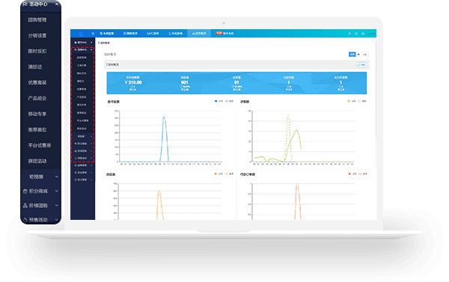Click the 预售活动 timer icon
449x282 pixels.
25,220
